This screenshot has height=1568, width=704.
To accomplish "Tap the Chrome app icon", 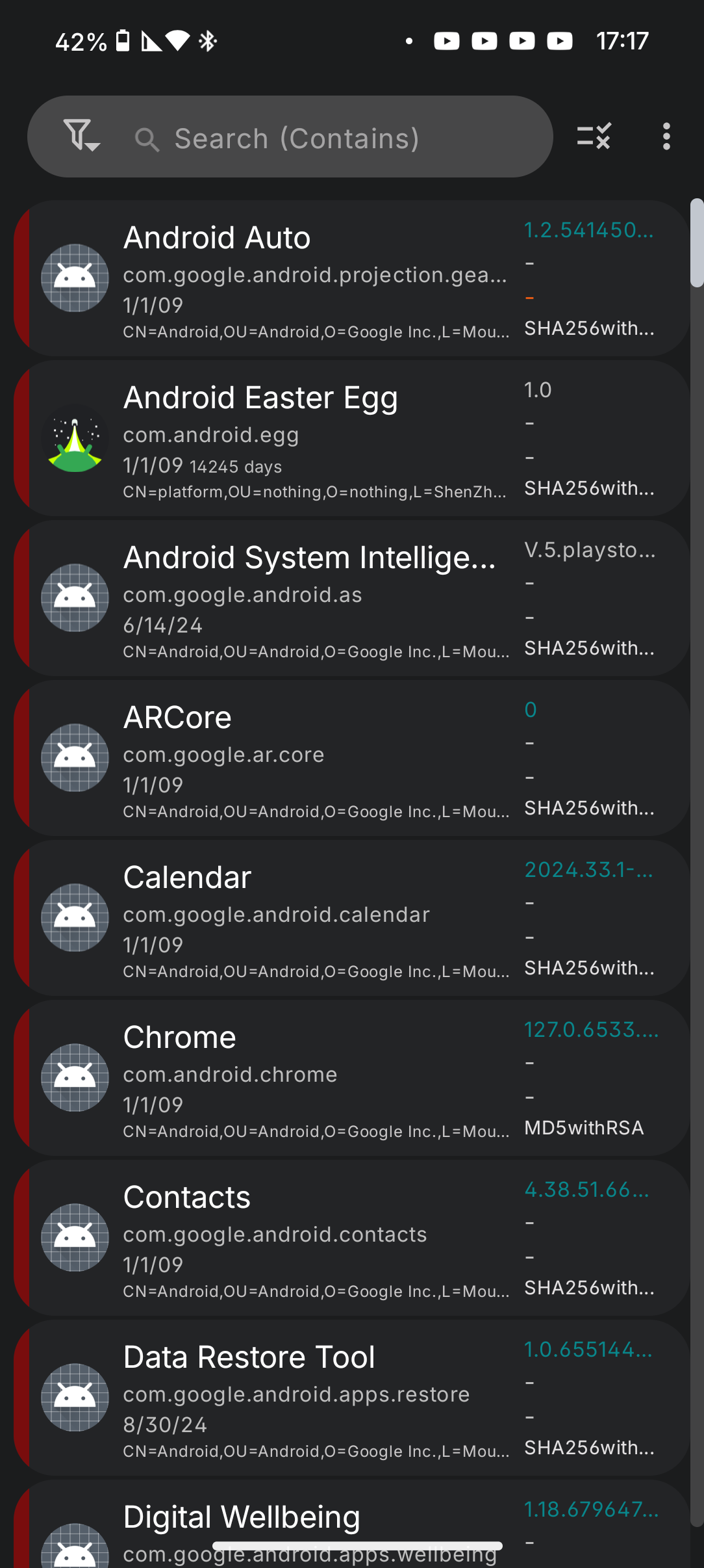I will [x=75, y=1078].
